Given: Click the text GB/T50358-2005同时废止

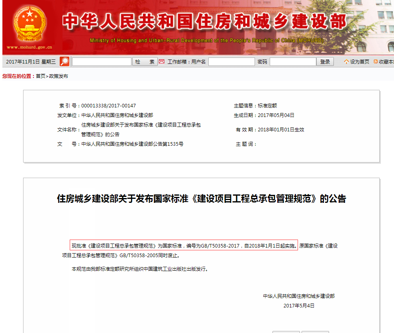Looking at the screenshot, I should point(149,256).
